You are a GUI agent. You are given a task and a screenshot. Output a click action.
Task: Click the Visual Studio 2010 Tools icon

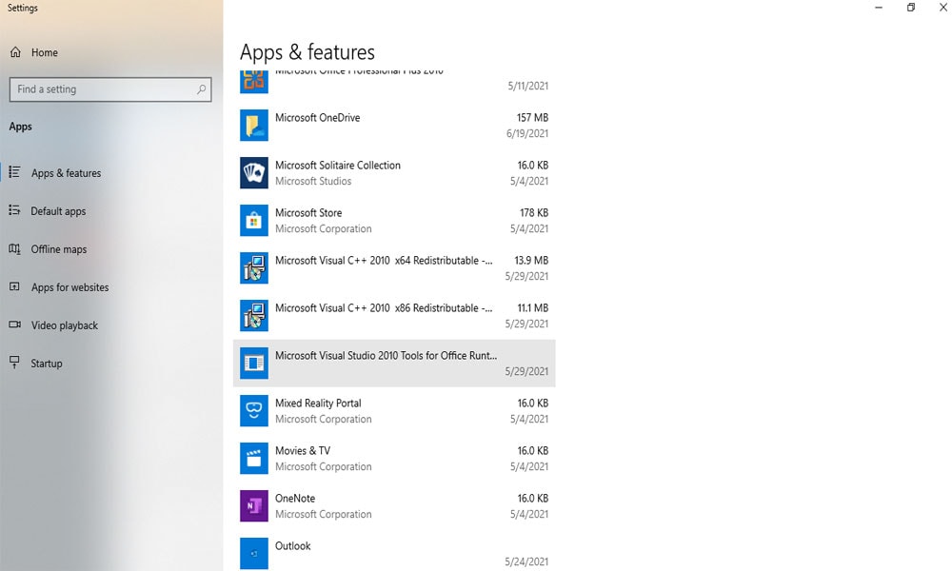tap(254, 363)
